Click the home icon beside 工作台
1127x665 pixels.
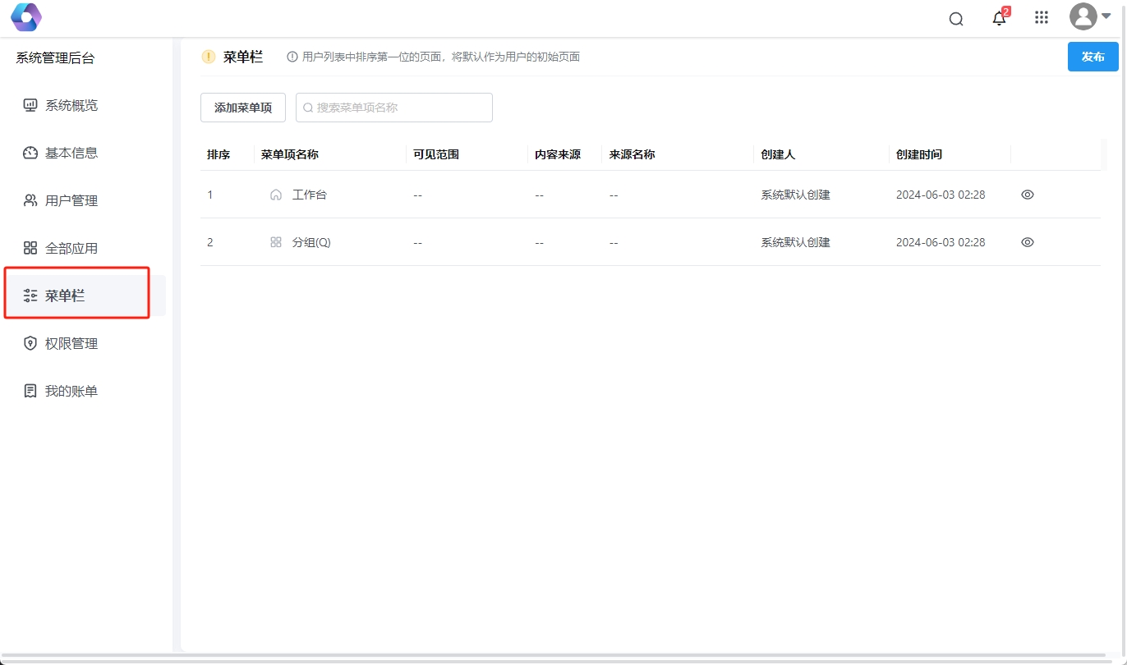(275, 195)
